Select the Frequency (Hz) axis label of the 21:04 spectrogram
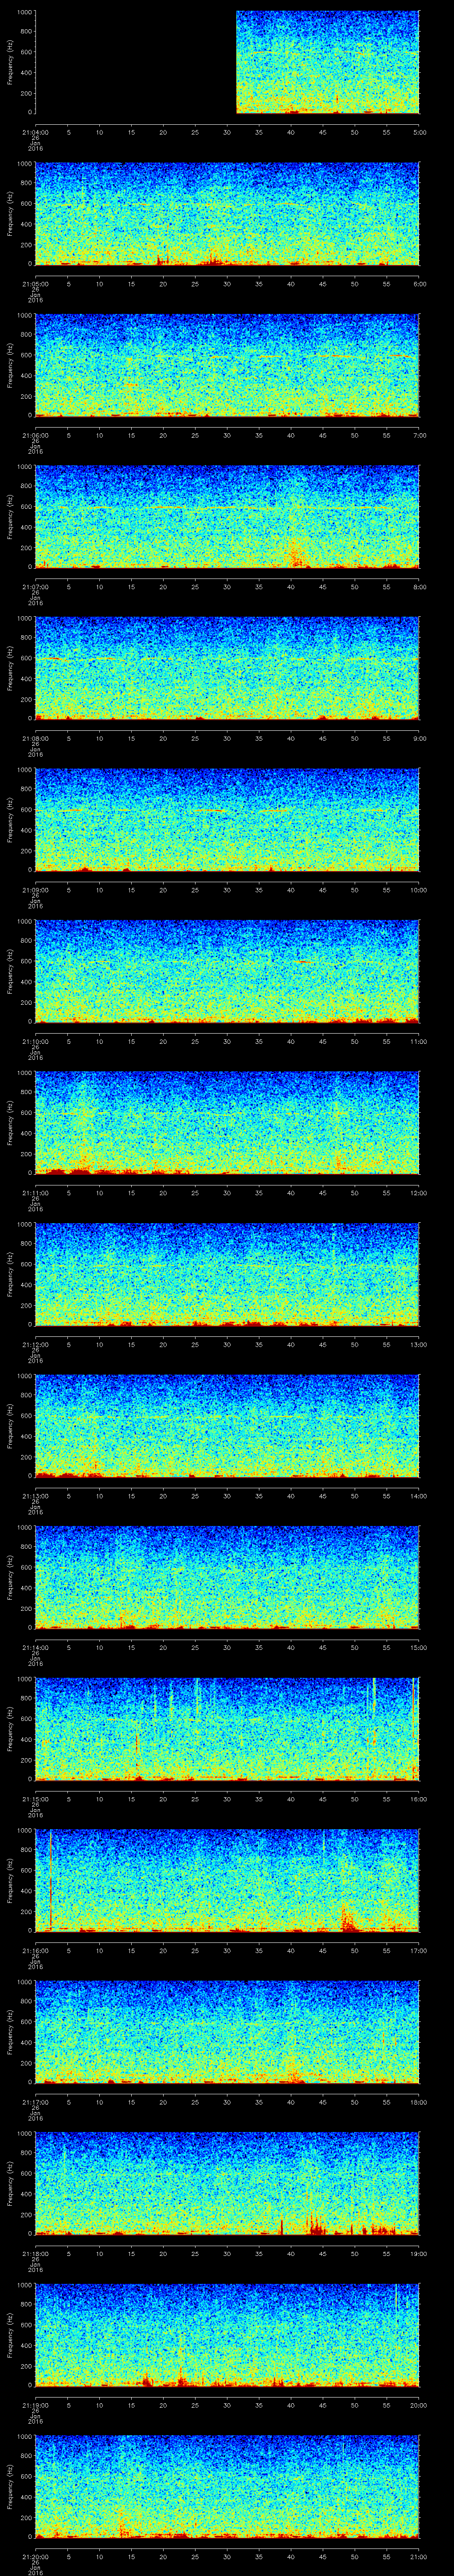This screenshot has height=2576, width=454. point(10,62)
